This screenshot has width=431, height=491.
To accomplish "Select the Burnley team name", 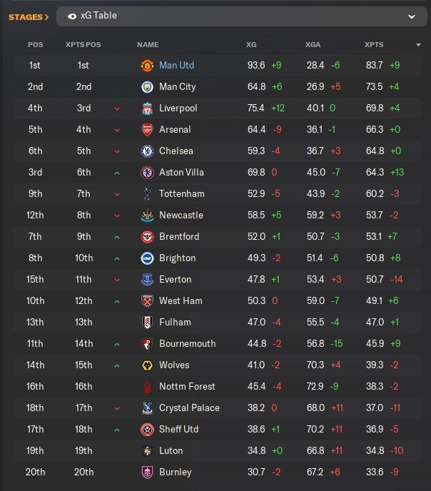I will point(175,472).
